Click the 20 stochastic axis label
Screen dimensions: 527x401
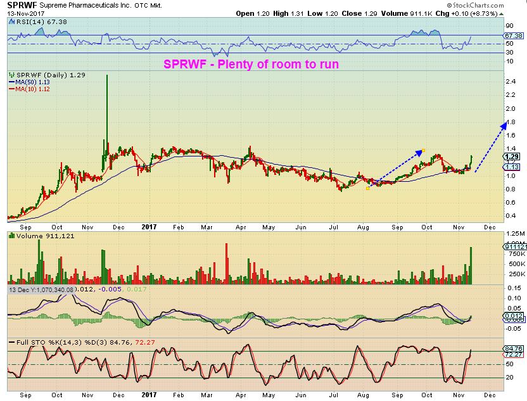(509, 377)
